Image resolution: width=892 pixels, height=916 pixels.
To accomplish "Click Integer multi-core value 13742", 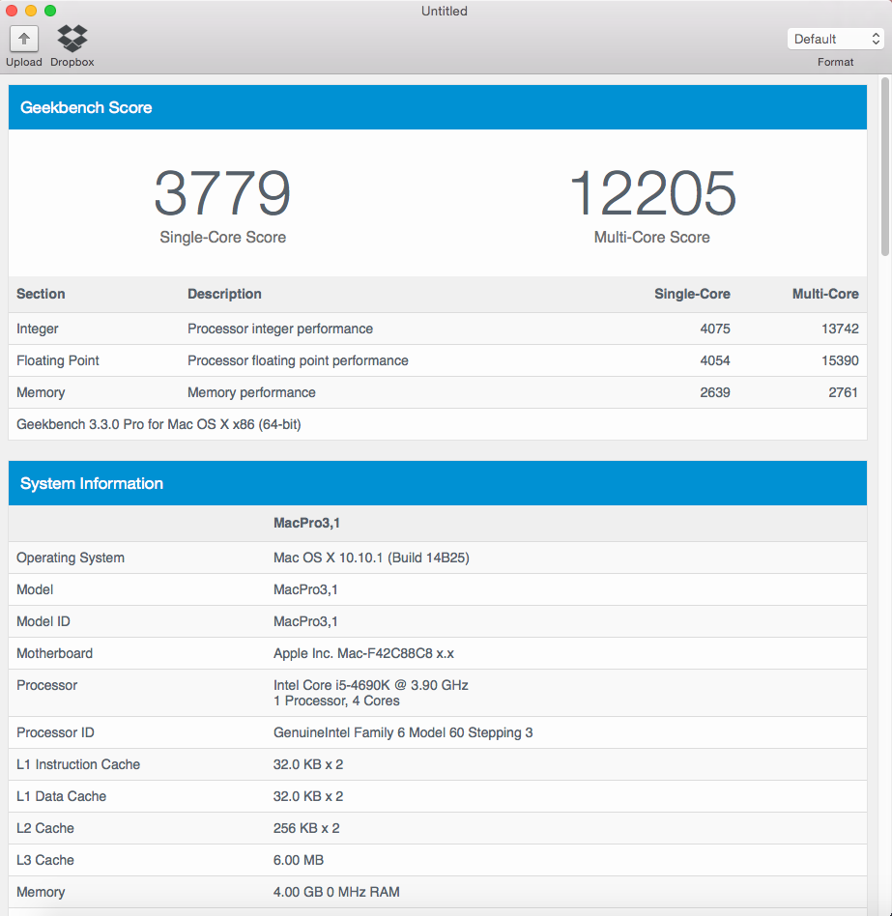I will pos(840,329).
